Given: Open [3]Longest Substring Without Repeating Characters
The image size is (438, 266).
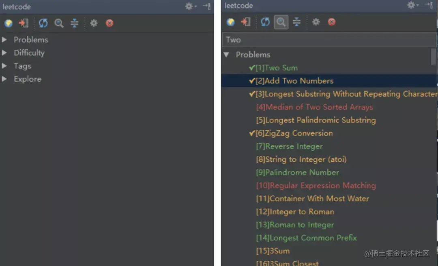Looking at the screenshot, I should (344, 94).
